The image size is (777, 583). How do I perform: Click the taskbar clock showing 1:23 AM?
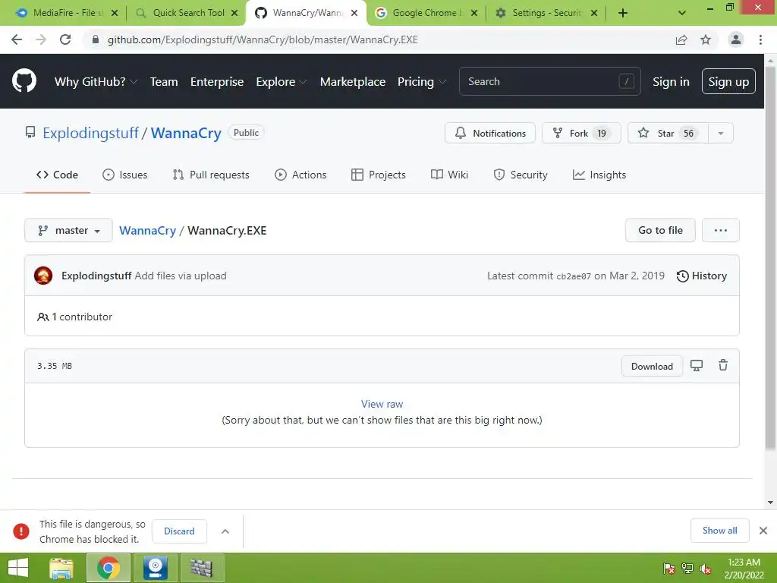pyautogui.click(x=744, y=569)
